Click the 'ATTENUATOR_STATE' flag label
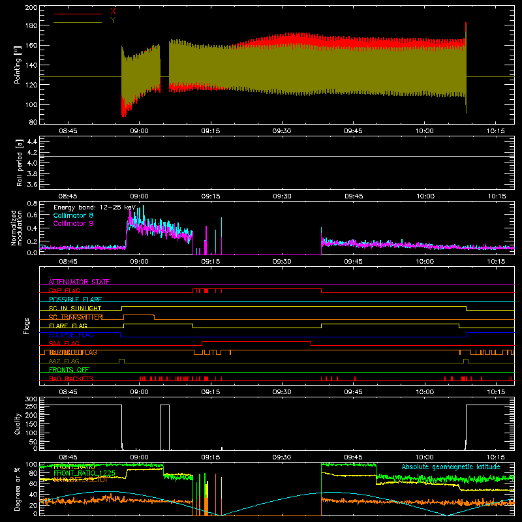 click(x=79, y=282)
